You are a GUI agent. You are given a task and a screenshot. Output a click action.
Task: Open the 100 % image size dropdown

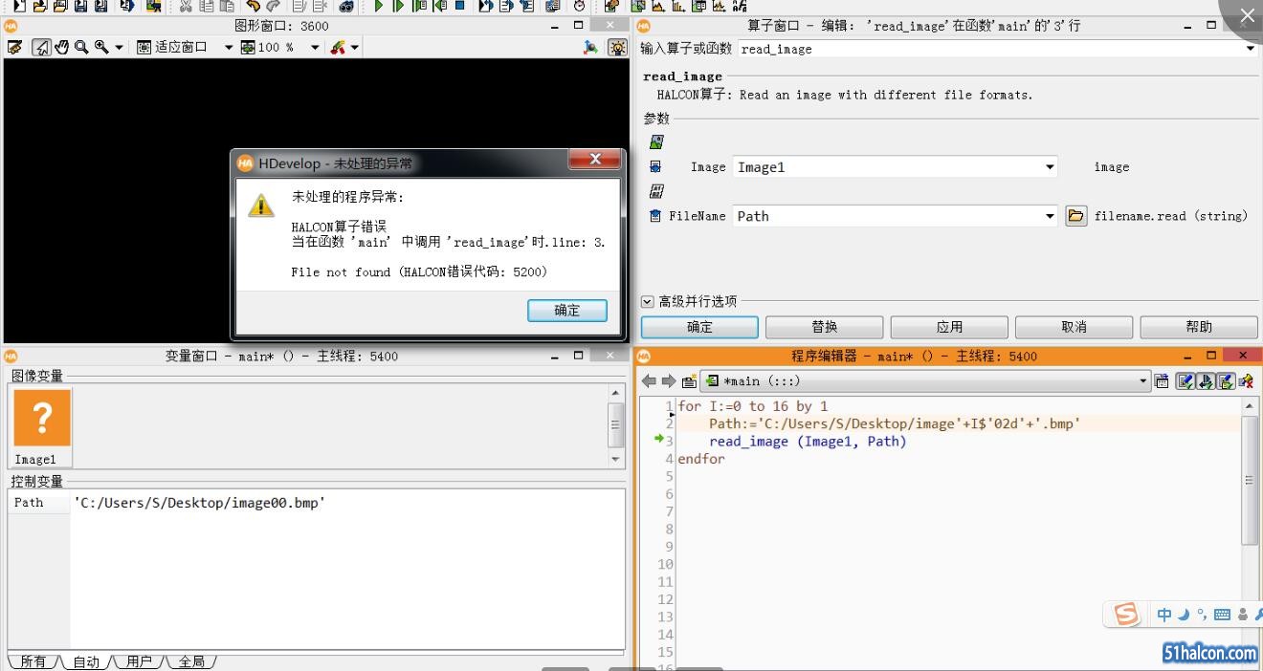[x=315, y=47]
